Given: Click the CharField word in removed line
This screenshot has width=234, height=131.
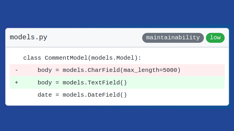Looking at the screenshot, I should [104, 70].
